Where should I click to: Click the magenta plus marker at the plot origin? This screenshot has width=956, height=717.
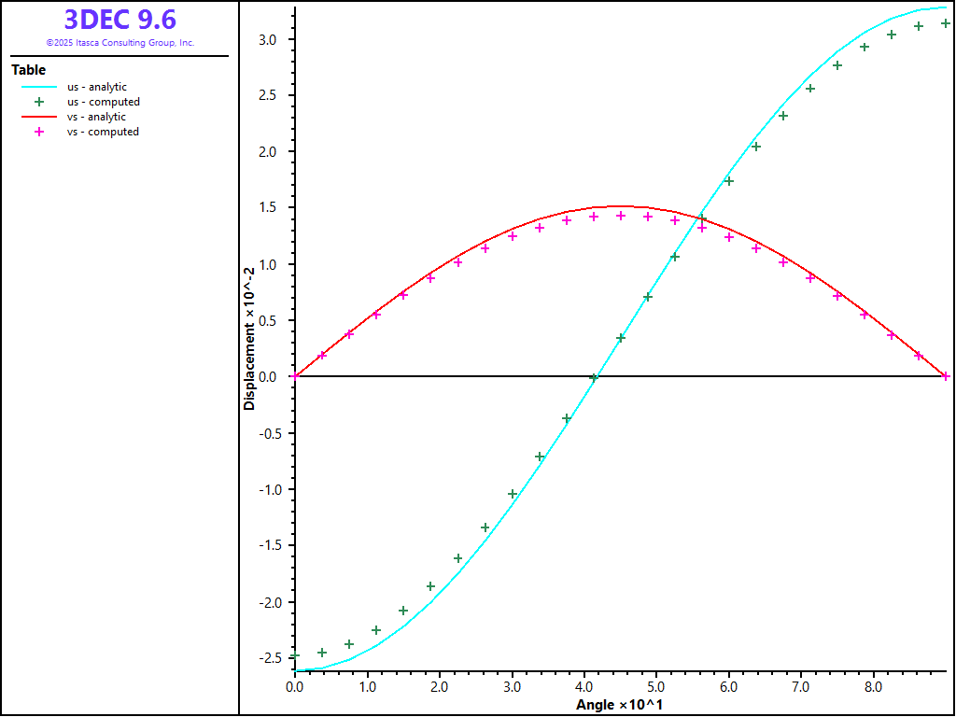coord(295,376)
